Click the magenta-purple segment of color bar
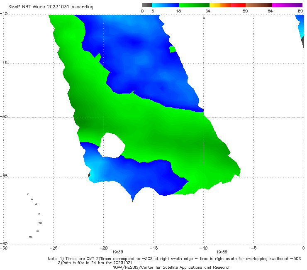 (287, 5)
